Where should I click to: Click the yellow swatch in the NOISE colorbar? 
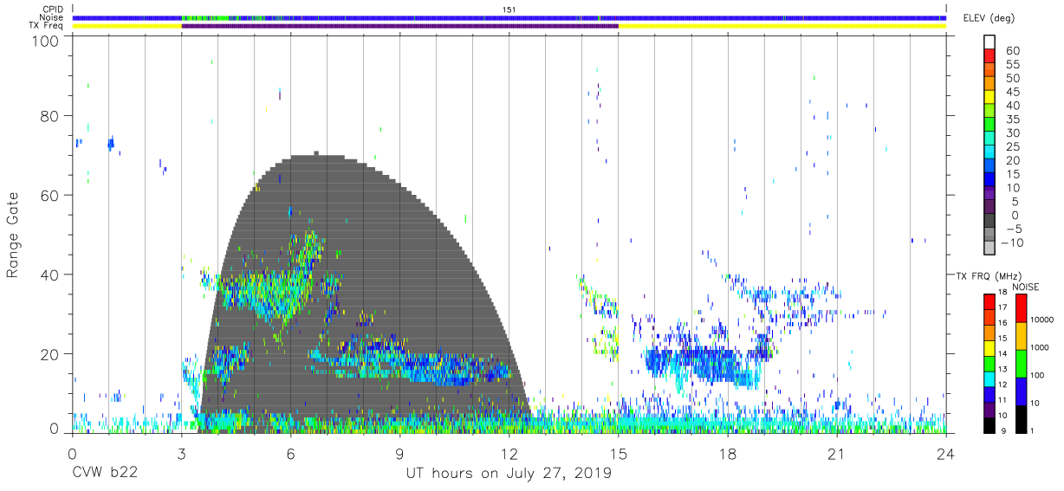pyautogui.click(x=1020, y=335)
